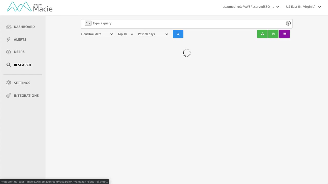328x184 pixels.
Task: Click the purple list view button
Action: tap(284, 34)
